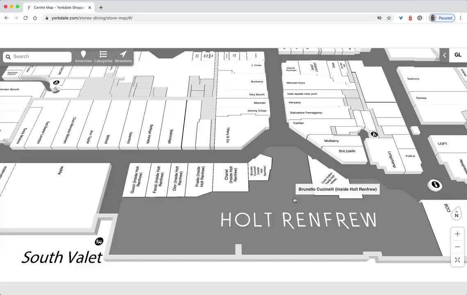Select the Tory Burch store
This screenshot has width=467, height=295.
click(x=257, y=95)
